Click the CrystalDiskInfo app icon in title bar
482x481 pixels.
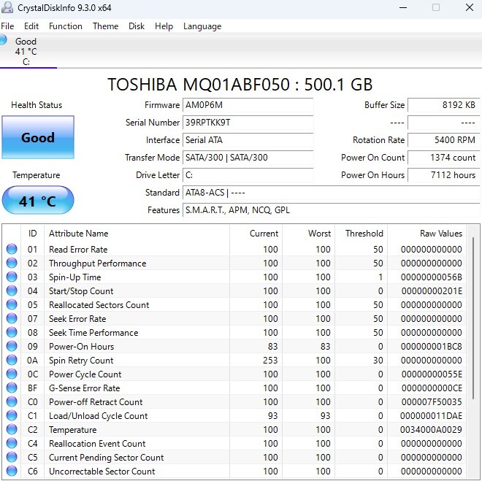(7, 7)
